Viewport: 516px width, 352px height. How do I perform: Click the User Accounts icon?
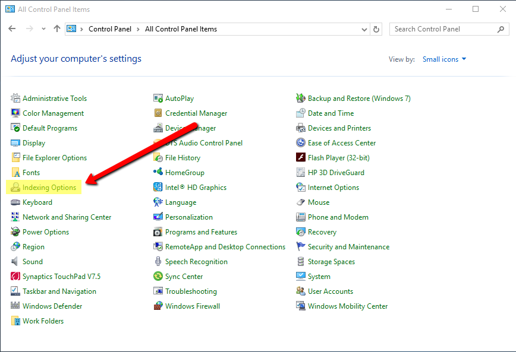(300, 291)
